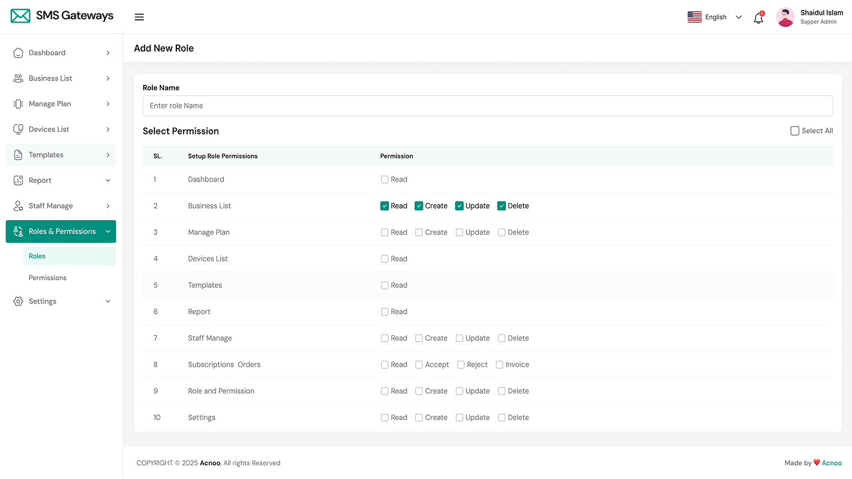Viewport: 852px width, 479px height.
Task: Open the English language dropdown
Action: [715, 17]
